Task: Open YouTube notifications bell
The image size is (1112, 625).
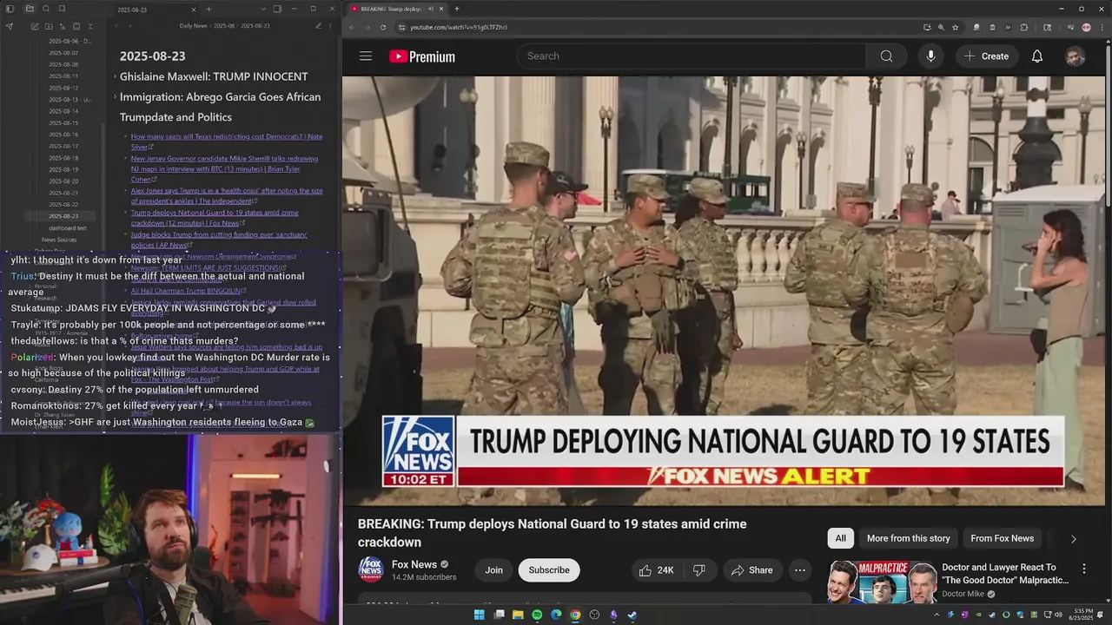Action: (x=1037, y=56)
